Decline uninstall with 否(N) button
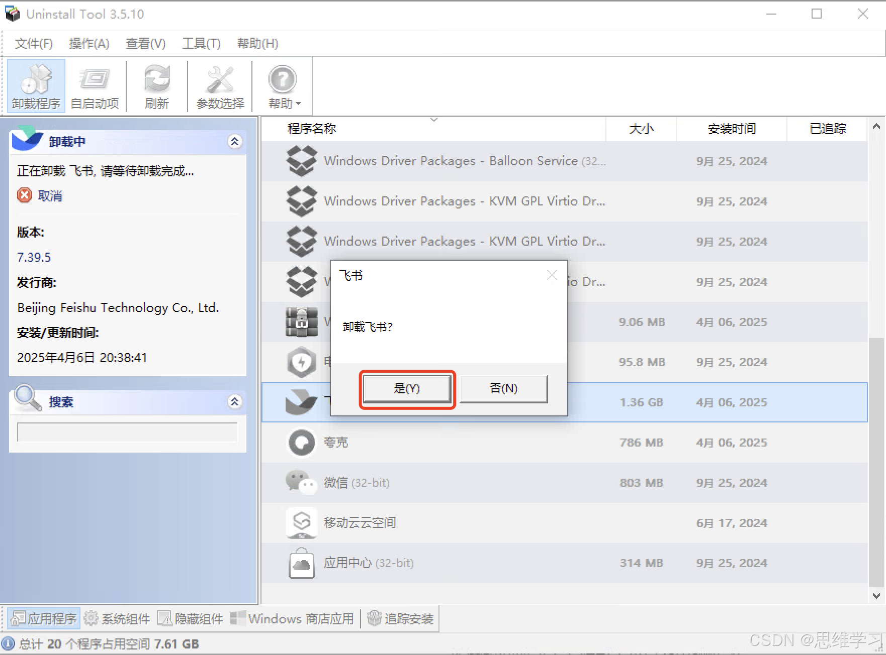 pos(503,389)
